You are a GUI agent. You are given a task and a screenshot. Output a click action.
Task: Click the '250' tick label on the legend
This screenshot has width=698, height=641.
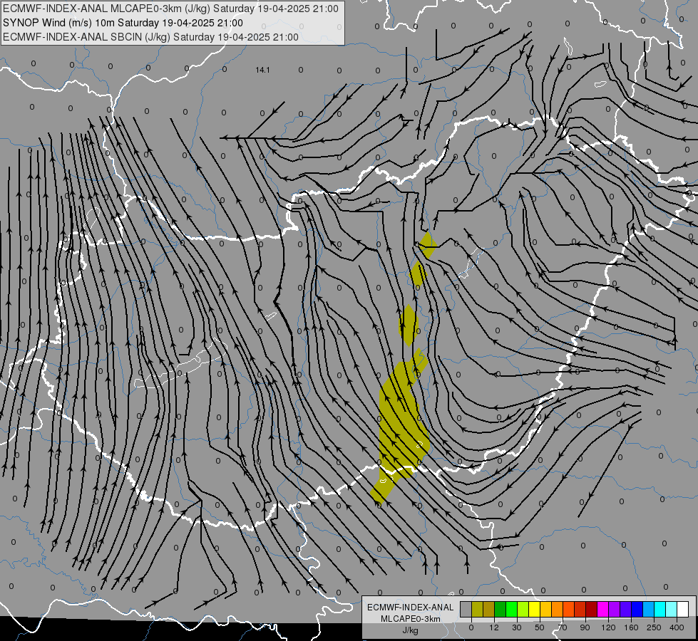point(654,627)
